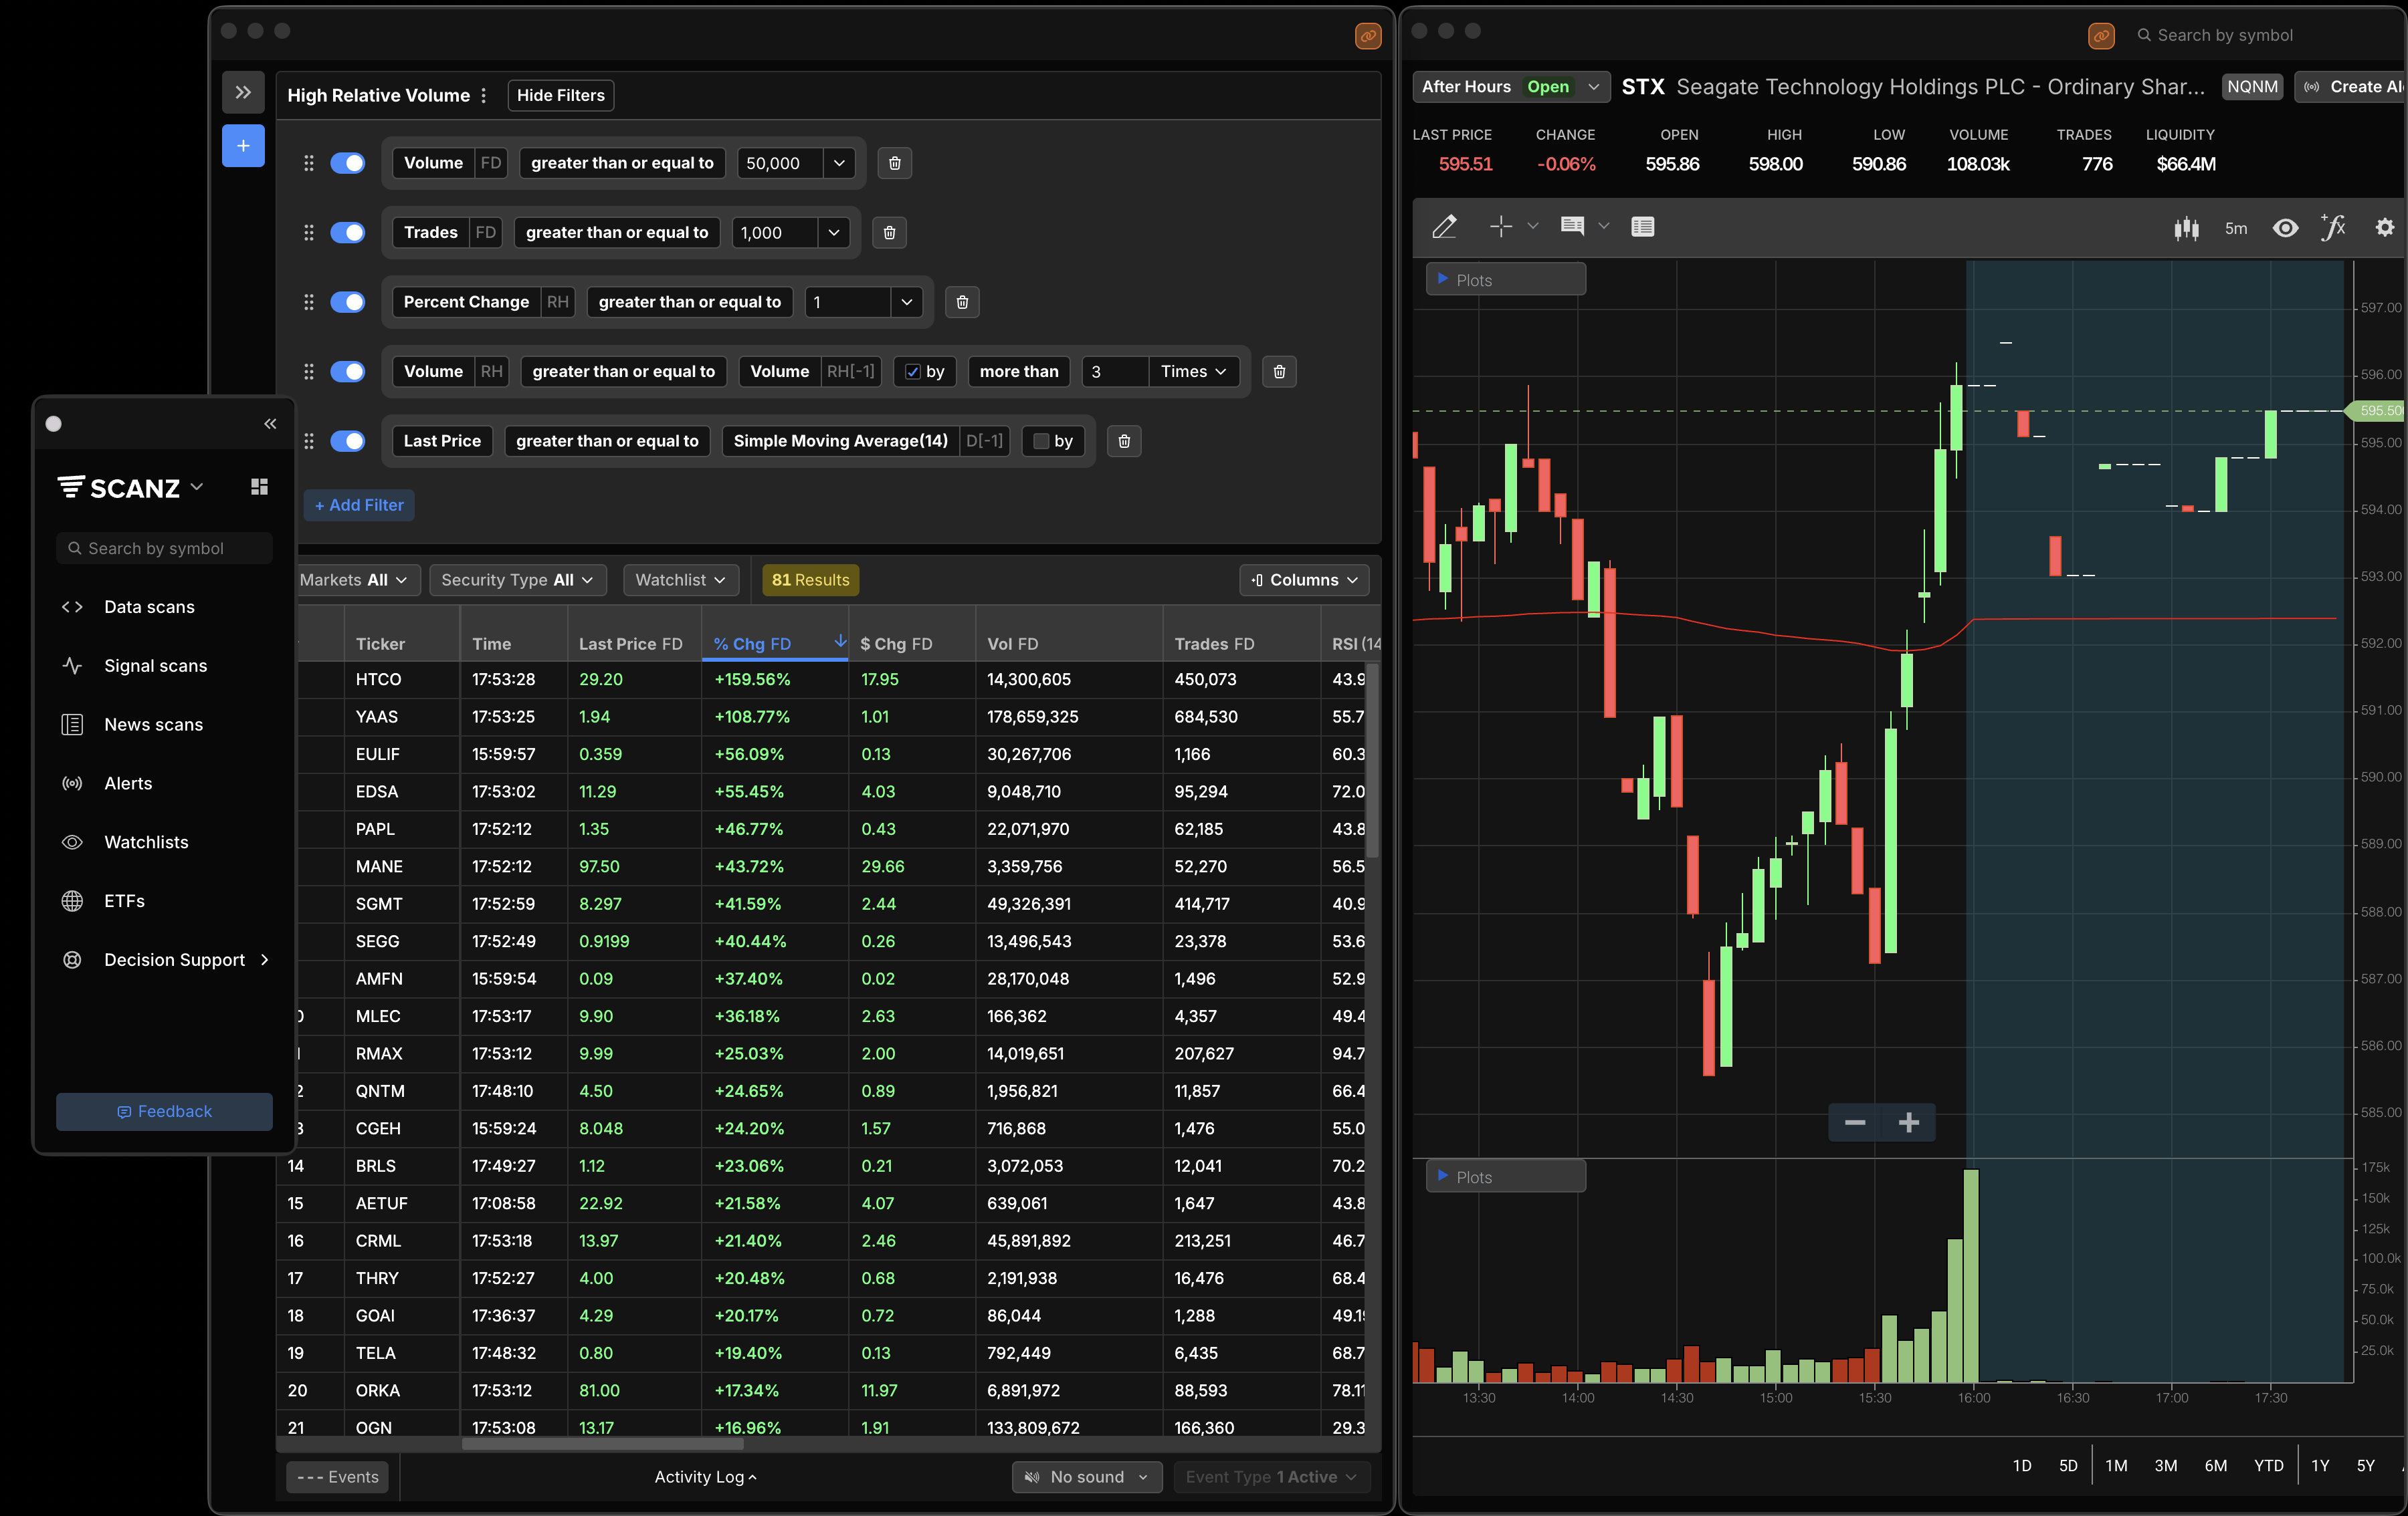2408x1516 pixels.
Task: Uncheck the 'by' checkbox in Volume RH filter
Action: [x=912, y=372]
